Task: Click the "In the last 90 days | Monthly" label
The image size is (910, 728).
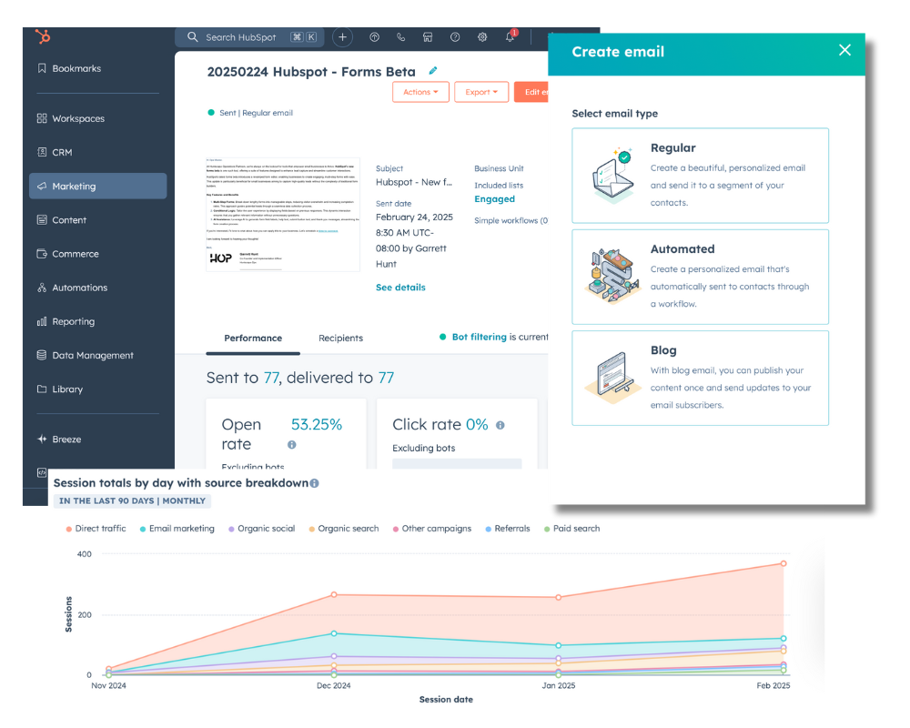Action: [x=132, y=501]
